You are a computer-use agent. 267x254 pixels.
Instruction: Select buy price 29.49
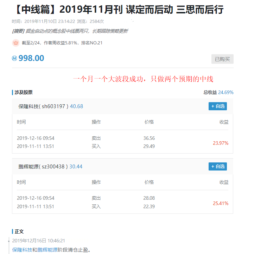tap(149, 146)
